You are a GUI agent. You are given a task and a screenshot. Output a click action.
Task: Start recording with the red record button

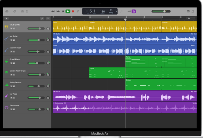click(73, 11)
